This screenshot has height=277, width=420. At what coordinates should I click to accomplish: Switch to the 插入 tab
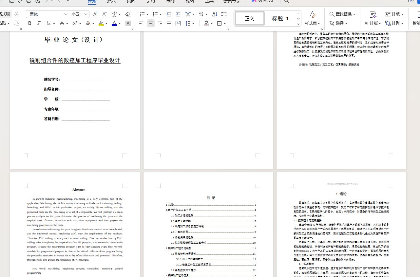click(x=111, y=1)
